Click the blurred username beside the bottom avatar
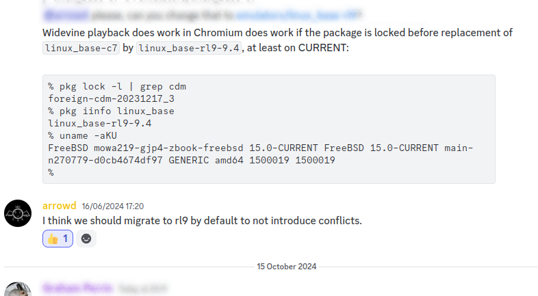 (x=77, y=288)
